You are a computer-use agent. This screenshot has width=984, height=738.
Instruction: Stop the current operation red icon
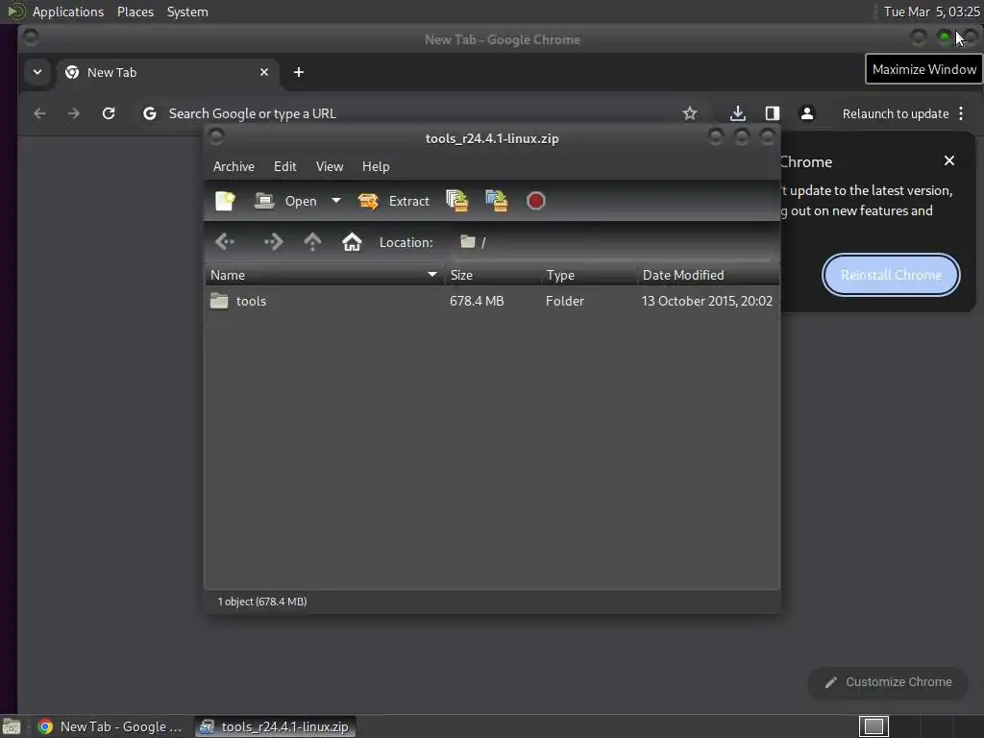[x=535, y=201]
